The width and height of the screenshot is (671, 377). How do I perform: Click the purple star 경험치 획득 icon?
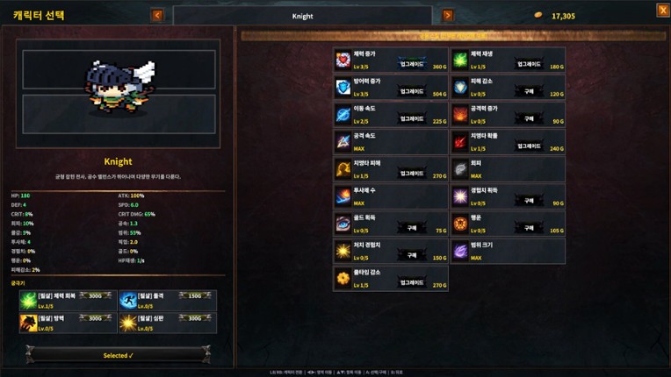(460, 196)
